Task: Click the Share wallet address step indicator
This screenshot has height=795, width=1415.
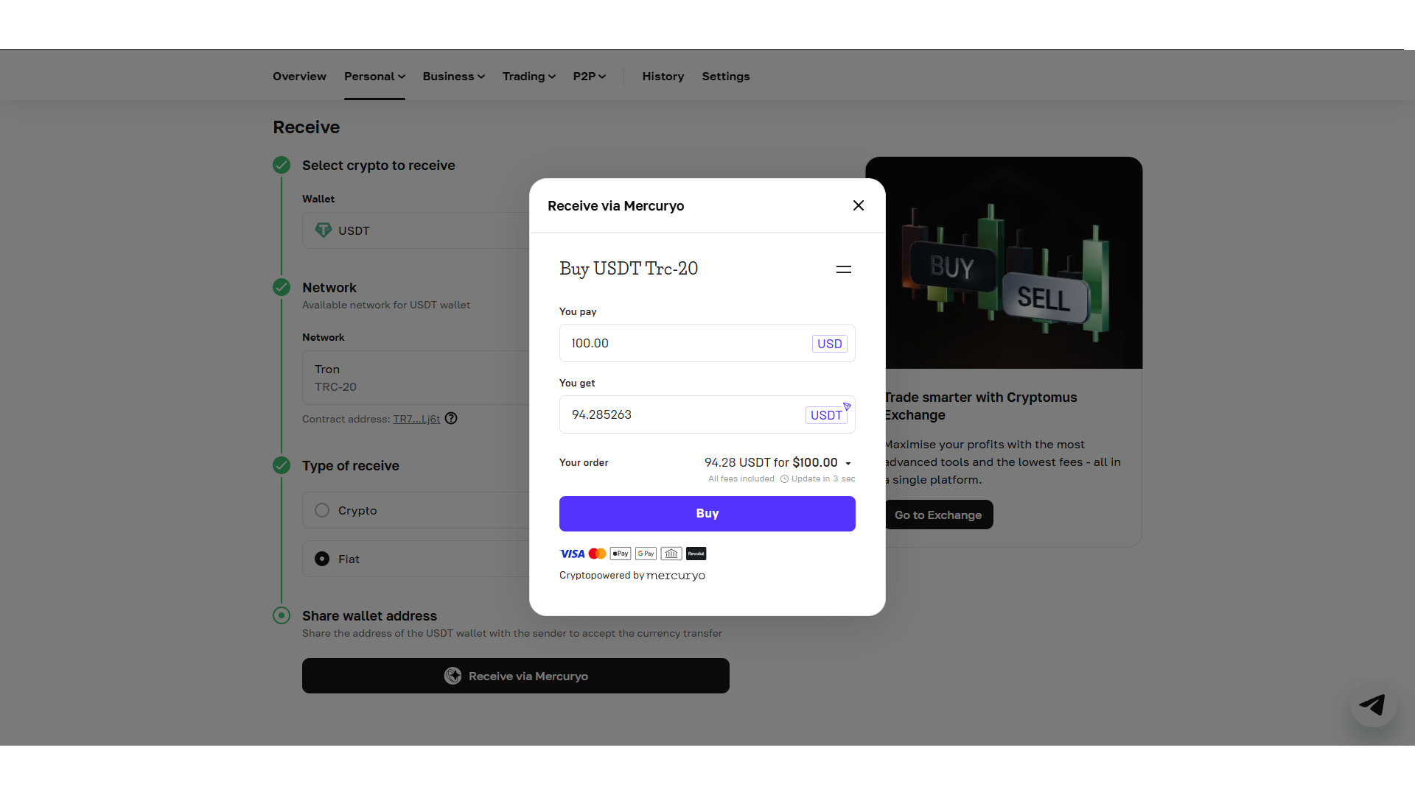Action: pos(282,615)
